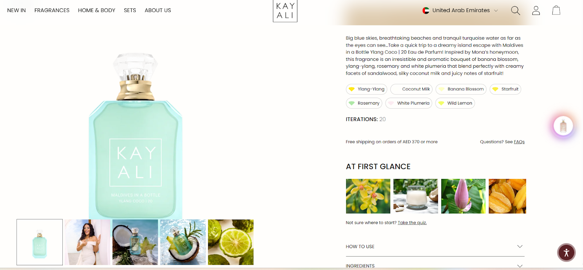
Task: Select the Ylang-Ylang note chip
Action: [x=367, y=89]
